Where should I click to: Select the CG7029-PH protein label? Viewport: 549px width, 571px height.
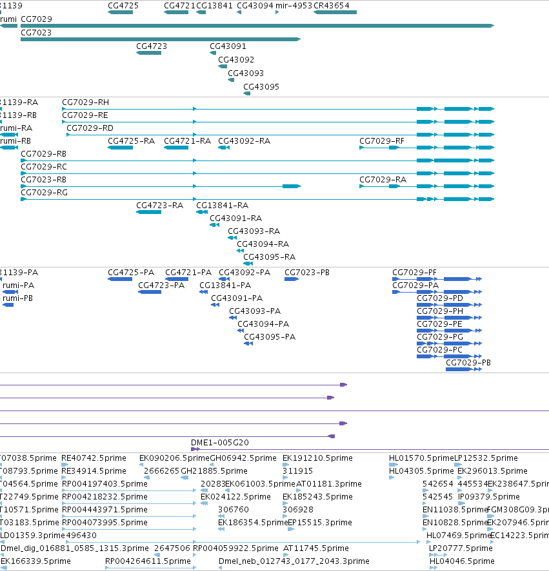[440, 311]
